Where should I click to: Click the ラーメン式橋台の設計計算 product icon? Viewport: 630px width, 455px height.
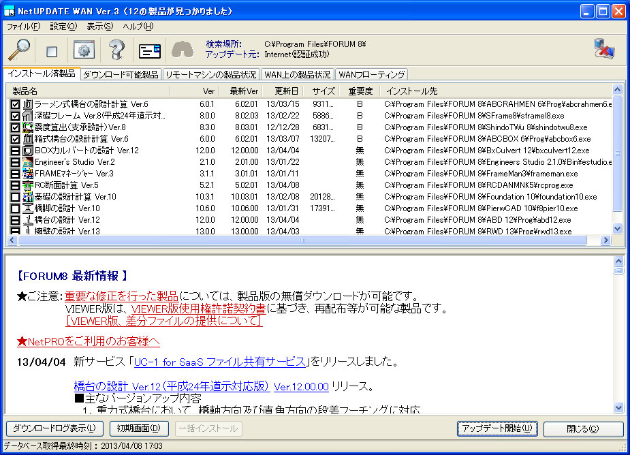point(28,104)
